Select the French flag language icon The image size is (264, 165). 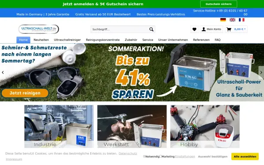[242, 20]
